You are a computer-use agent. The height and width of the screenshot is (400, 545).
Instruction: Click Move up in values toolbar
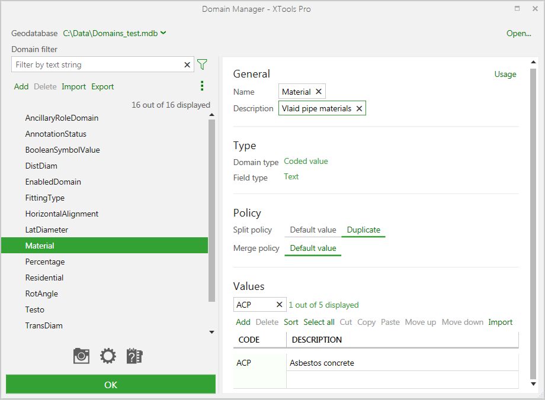click(x=421, y=322)
